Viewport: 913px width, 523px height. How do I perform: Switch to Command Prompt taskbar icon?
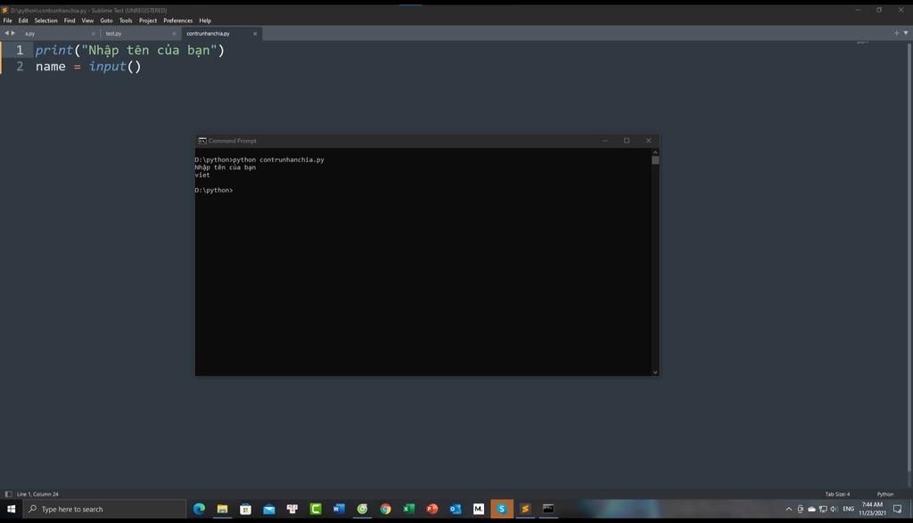tap(548, 509)
